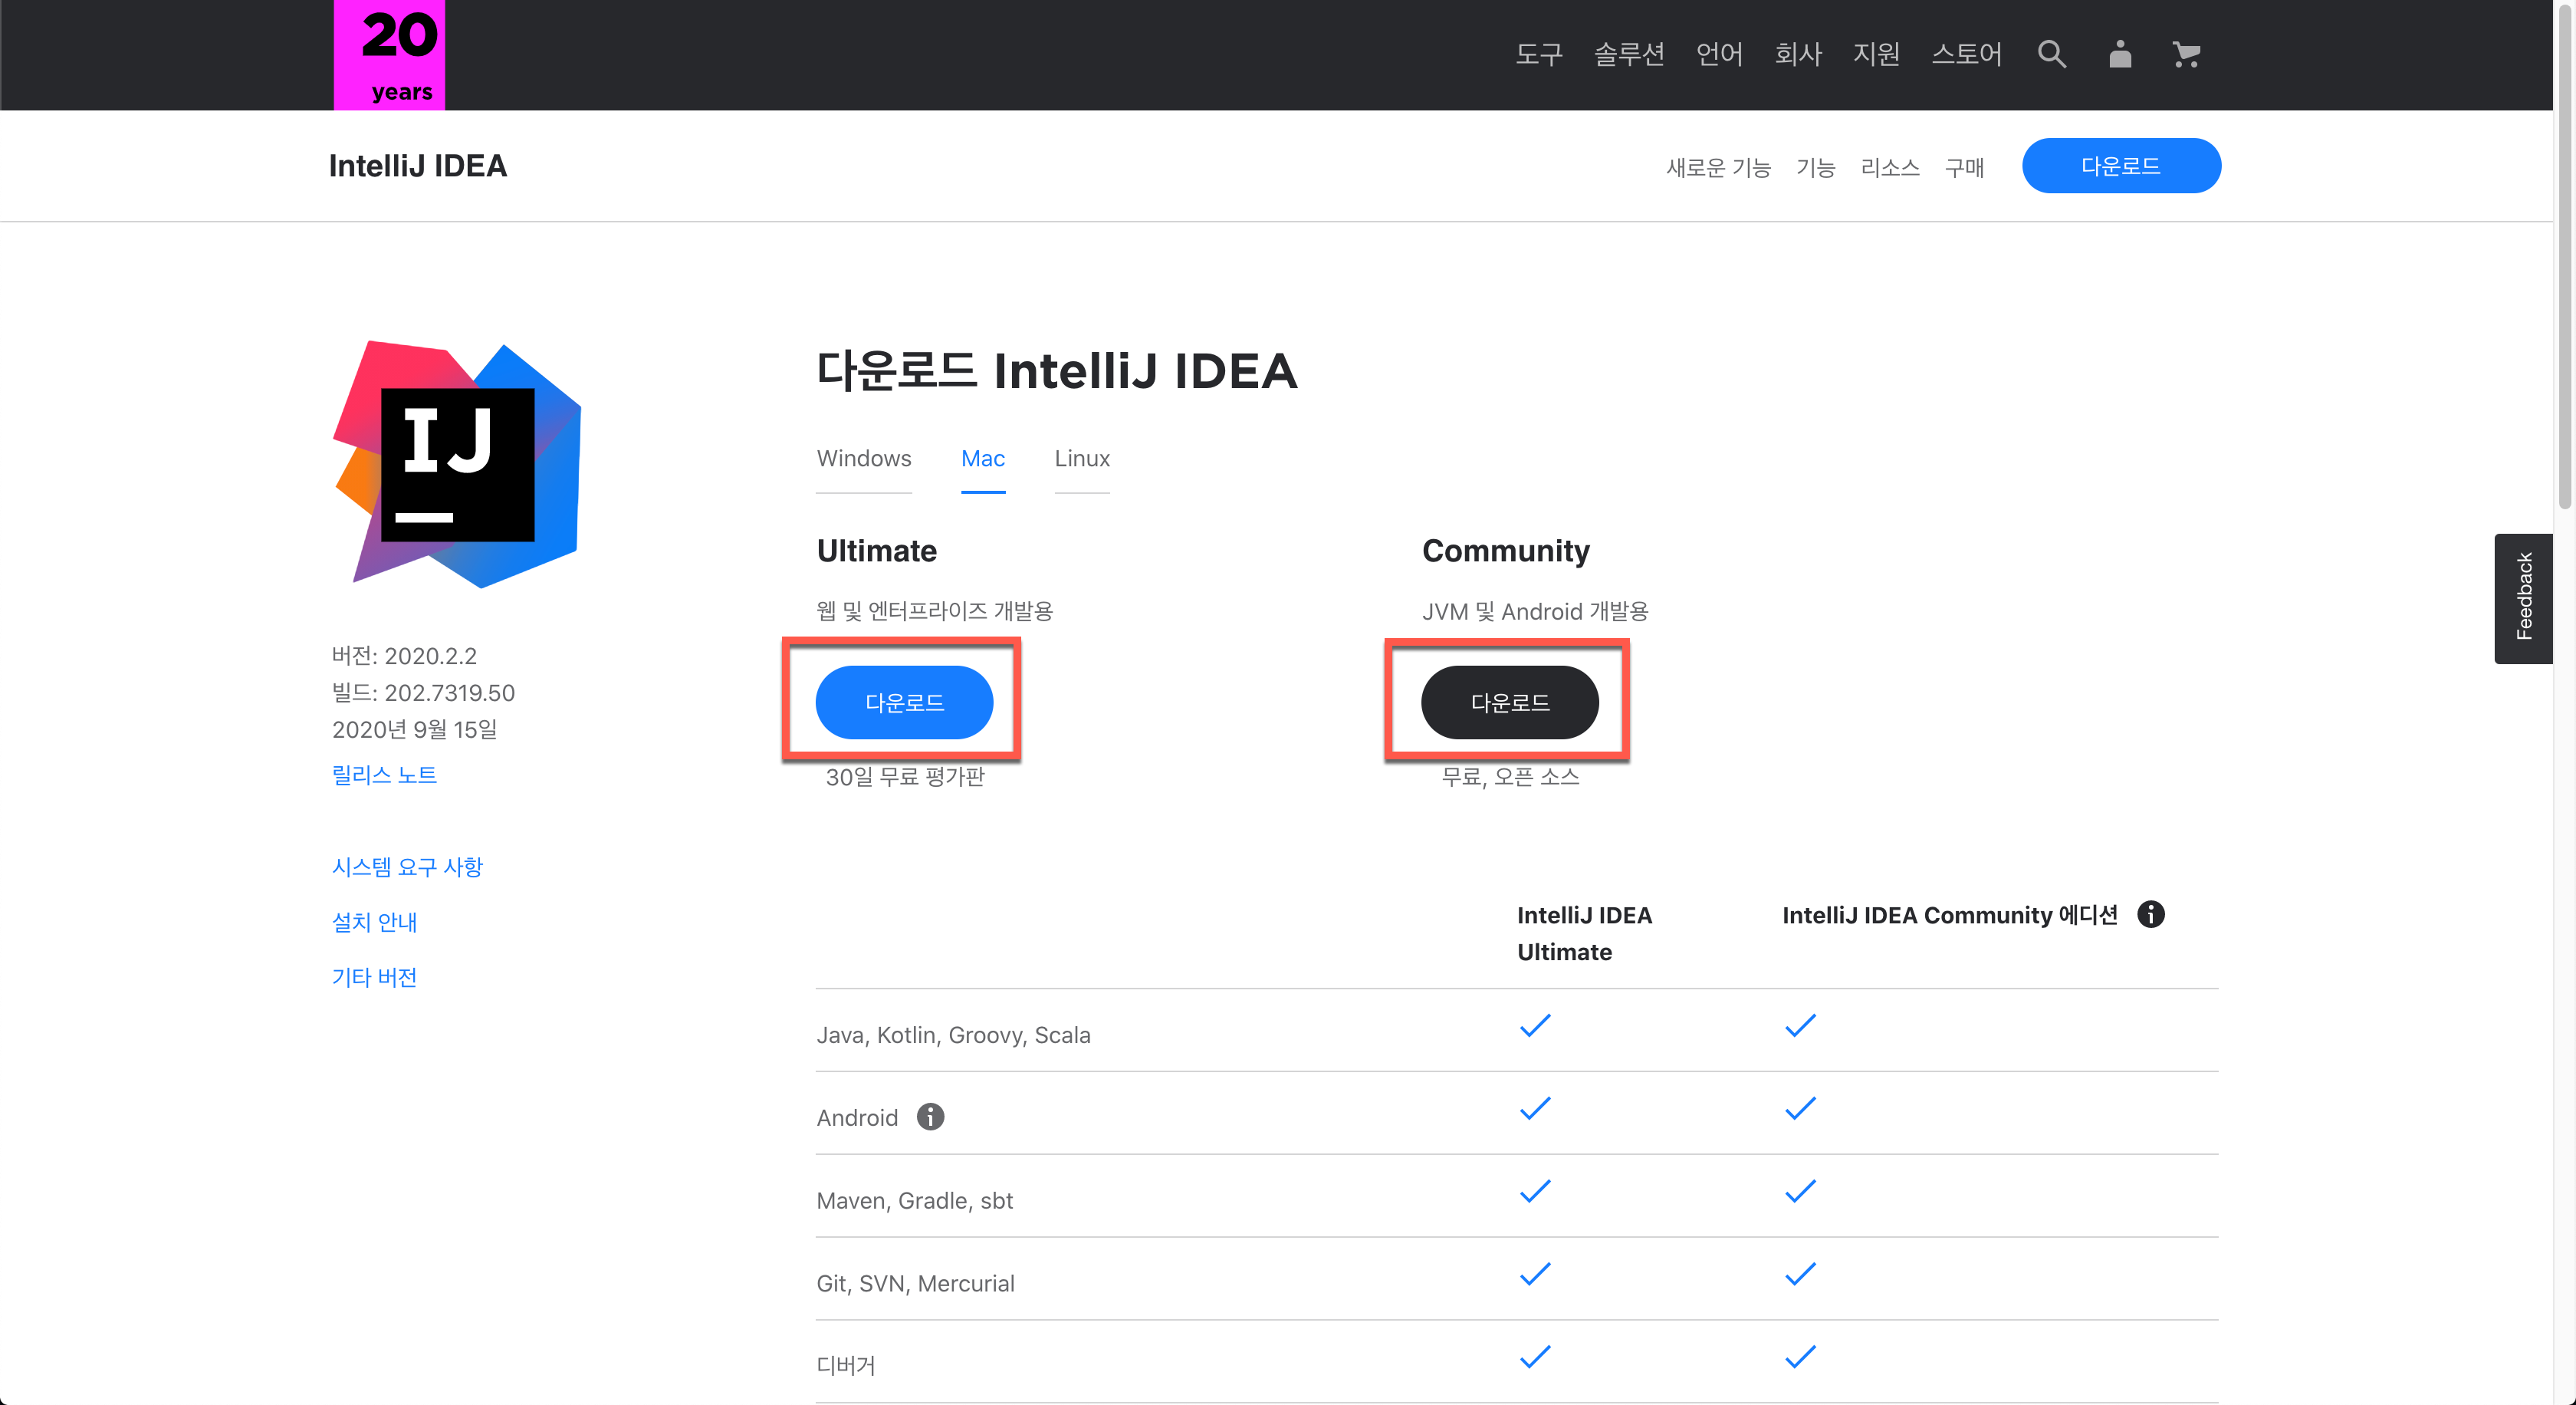Click the IntelliJ IDEA IJ logo
This screenshot has height=1405, width=2576.
coord(457,464)
